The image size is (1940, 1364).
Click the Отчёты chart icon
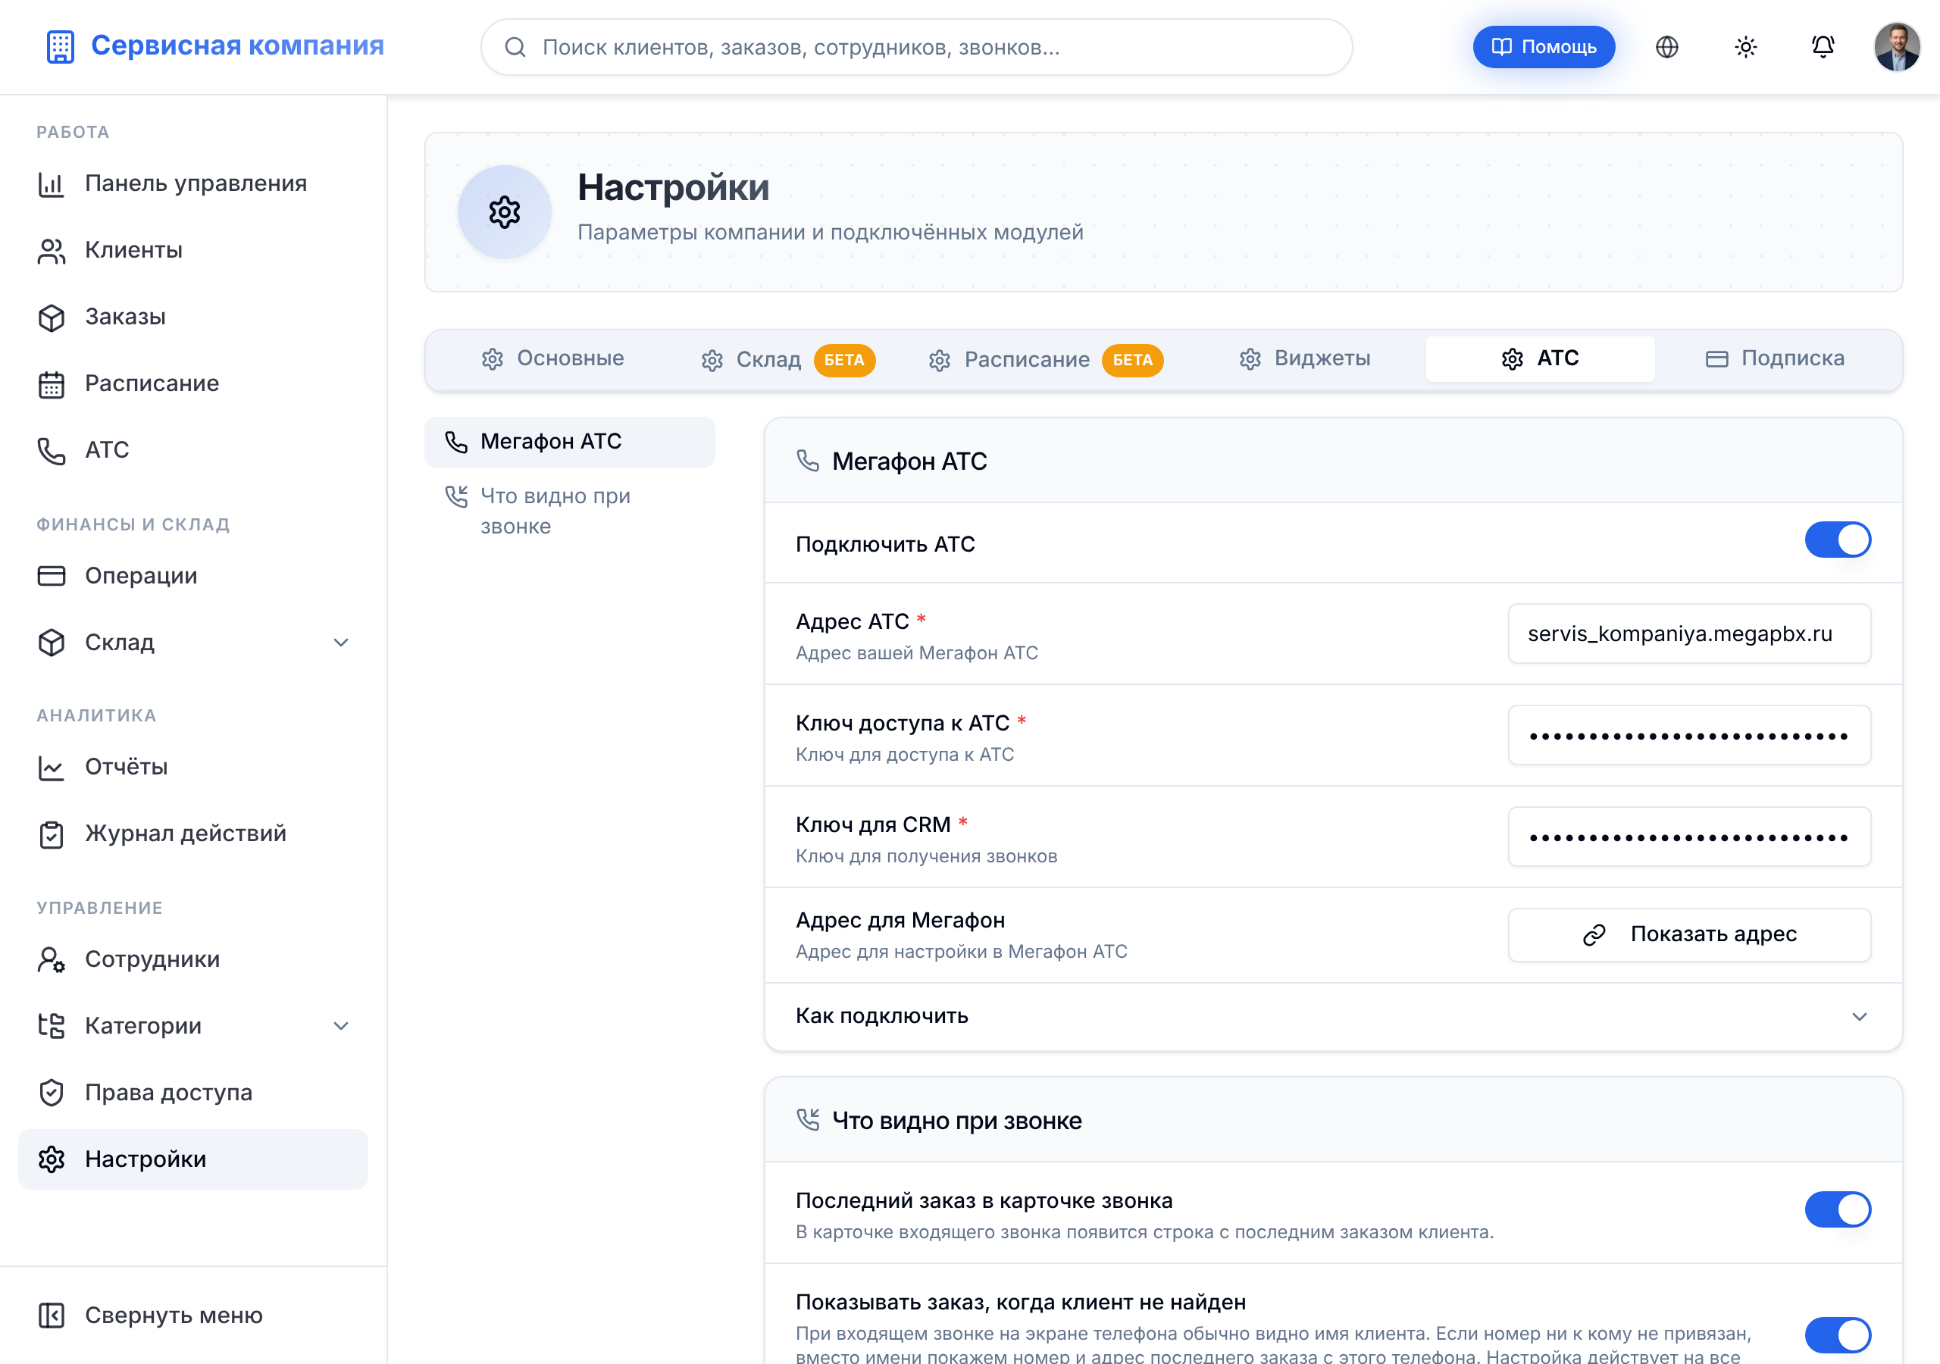point(52,768)
